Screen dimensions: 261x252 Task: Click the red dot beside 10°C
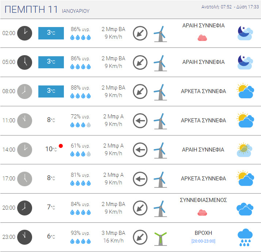(x=61, y=146)
